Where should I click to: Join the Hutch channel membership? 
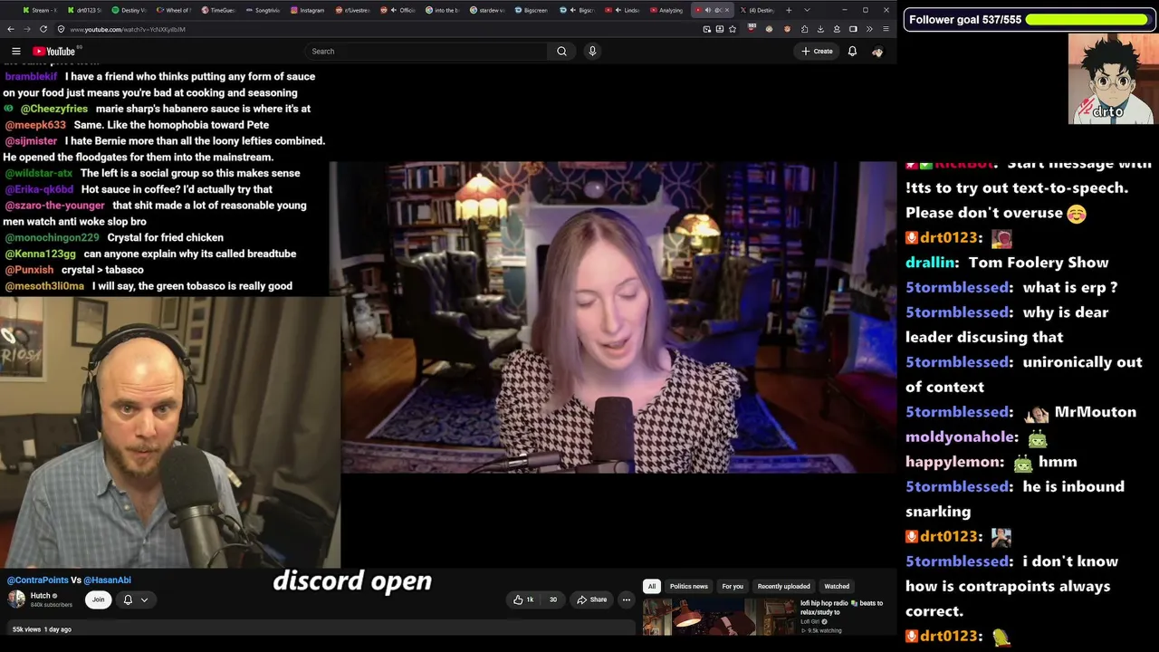pyautogui.click(x=98, y=599)
